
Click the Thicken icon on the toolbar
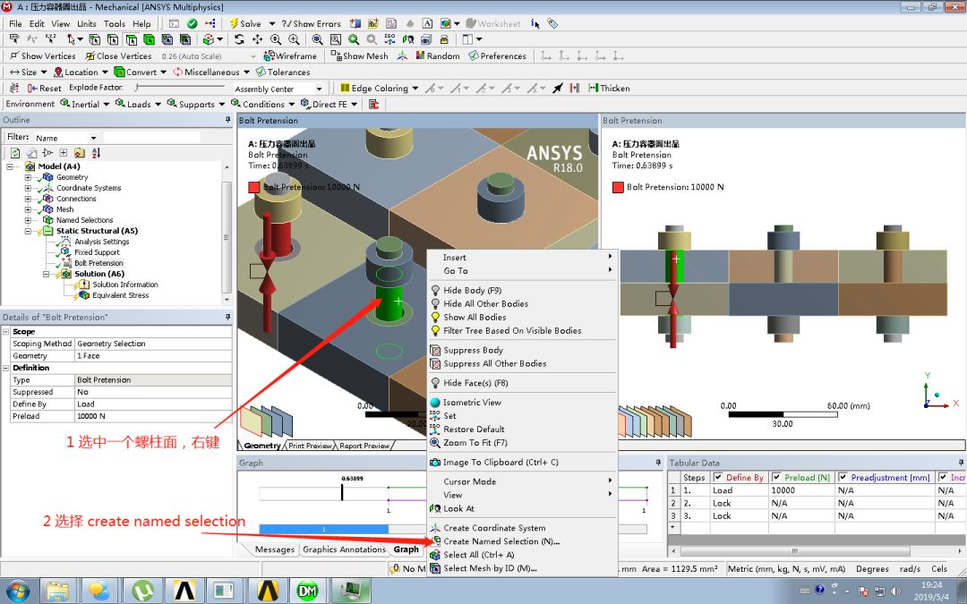coord(595,89)
